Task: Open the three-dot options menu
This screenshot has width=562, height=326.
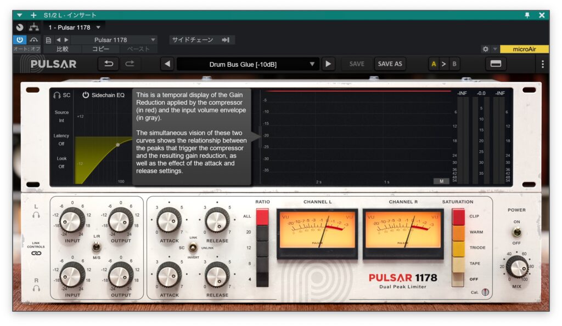Action: (x=543, y=64)
